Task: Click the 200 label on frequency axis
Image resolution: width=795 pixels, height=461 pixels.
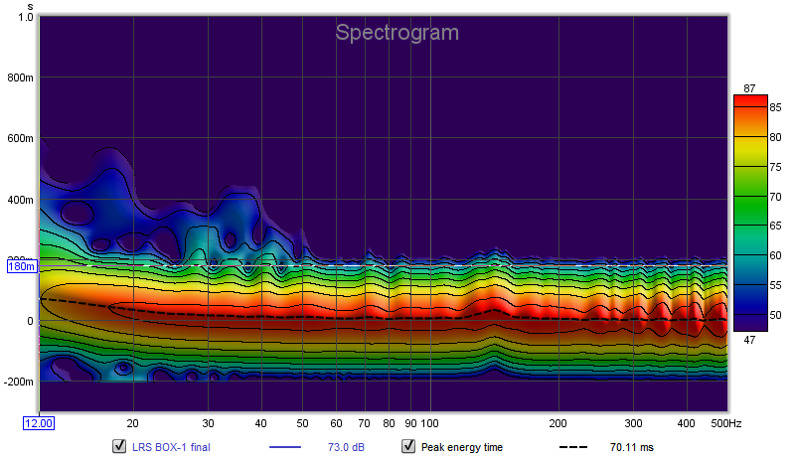Action: (558, 423)
